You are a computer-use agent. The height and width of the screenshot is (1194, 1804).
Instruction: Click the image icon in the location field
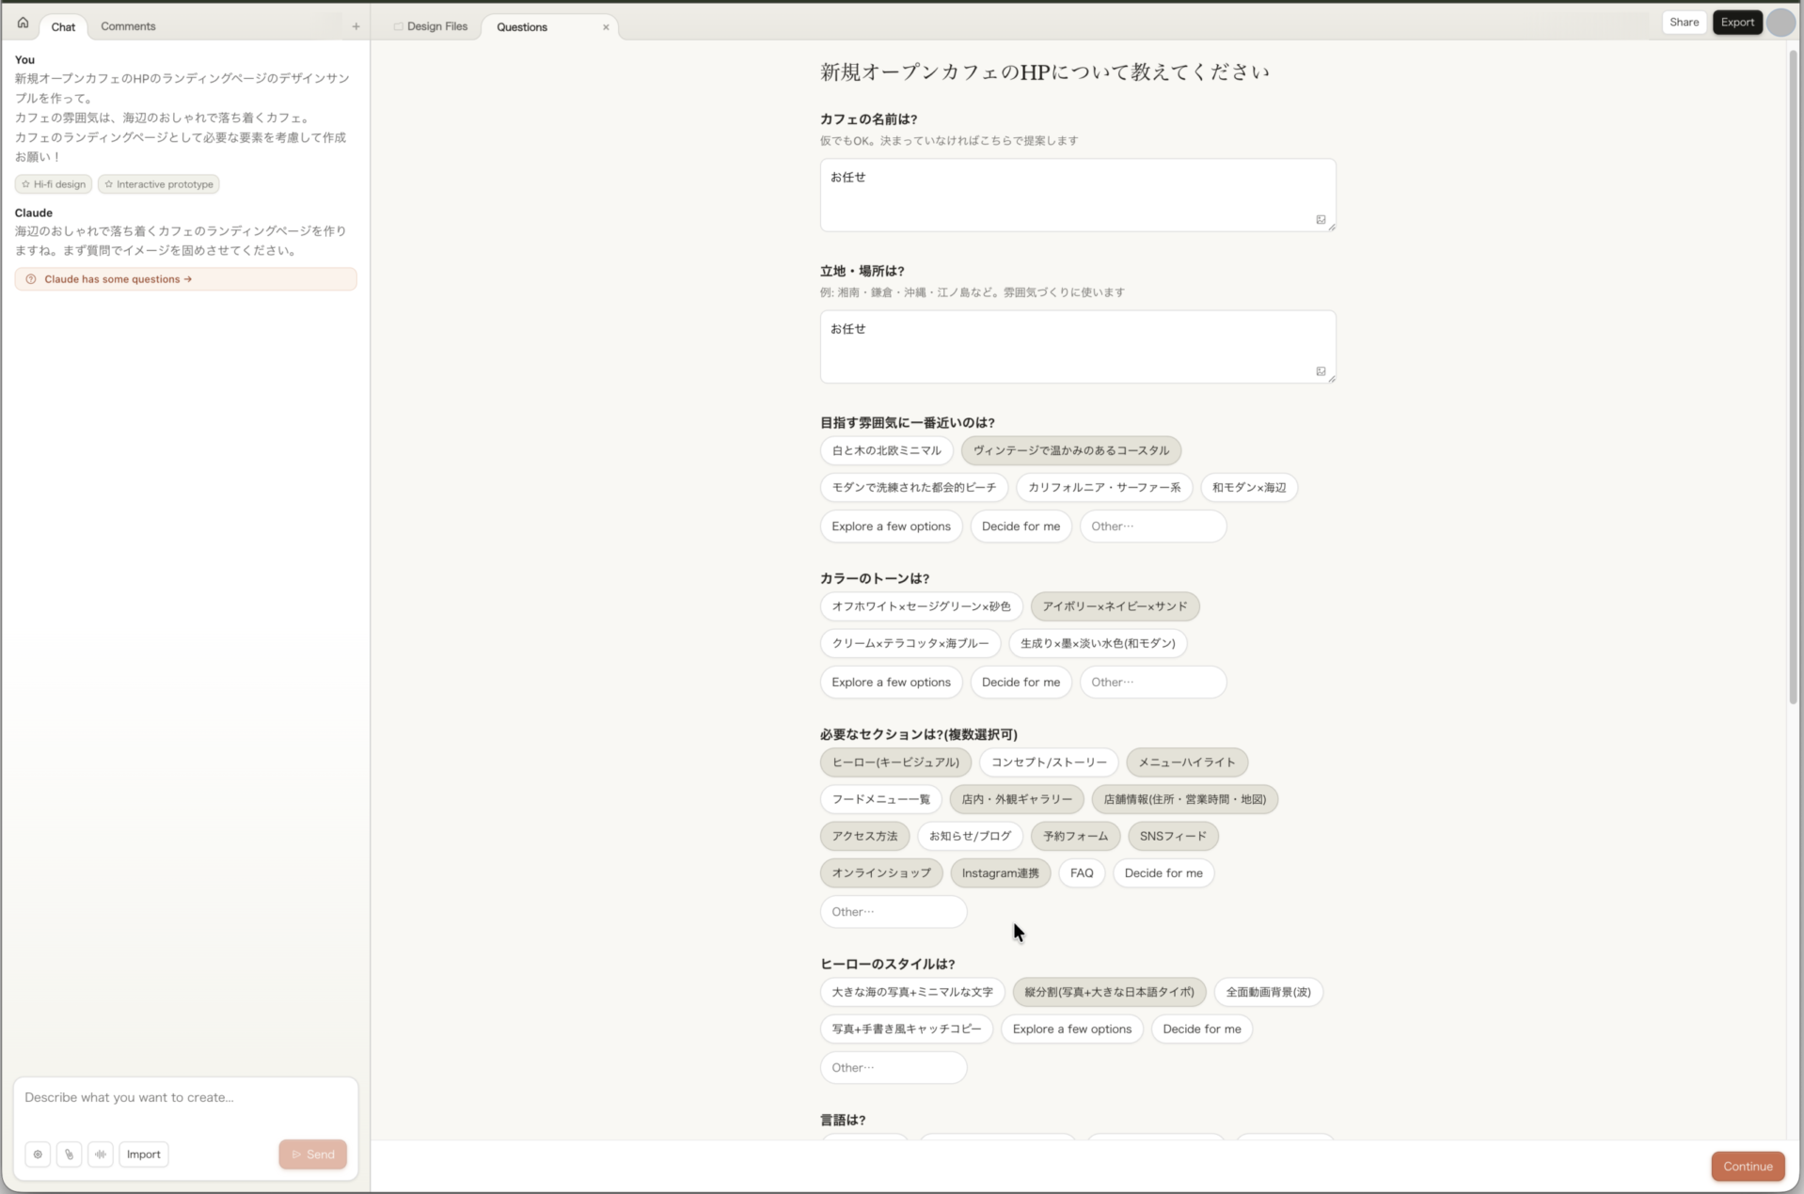(x=1321, y=371)
